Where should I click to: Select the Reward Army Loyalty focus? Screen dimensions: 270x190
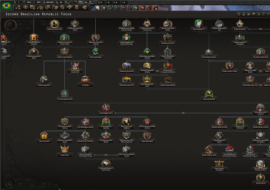209,54
